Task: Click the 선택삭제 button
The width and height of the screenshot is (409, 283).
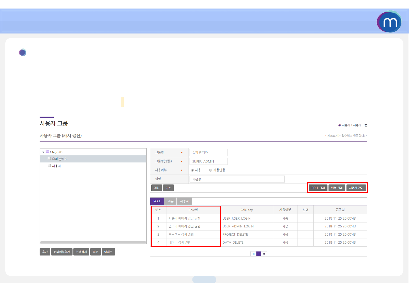Action: tap(81, 252)
